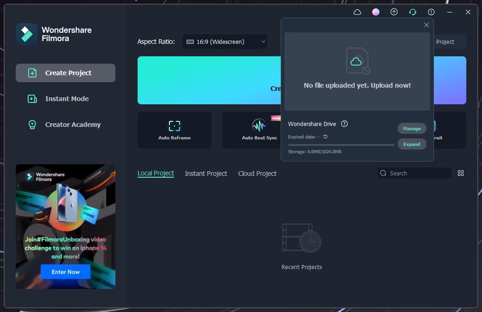The width and height of the screenshot is (482, 312).
Task: Click the cloud no-file upload icon
Action: click(x=358, y=61)
